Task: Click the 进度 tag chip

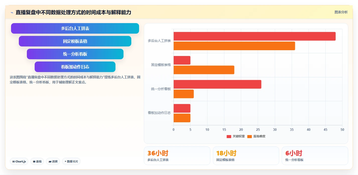Action: [53, 161]
